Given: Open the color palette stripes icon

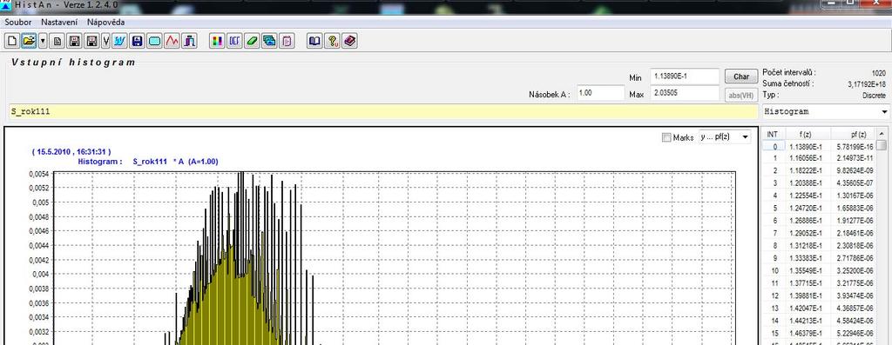Looking at the screenshot, I should tap(217, 41).
